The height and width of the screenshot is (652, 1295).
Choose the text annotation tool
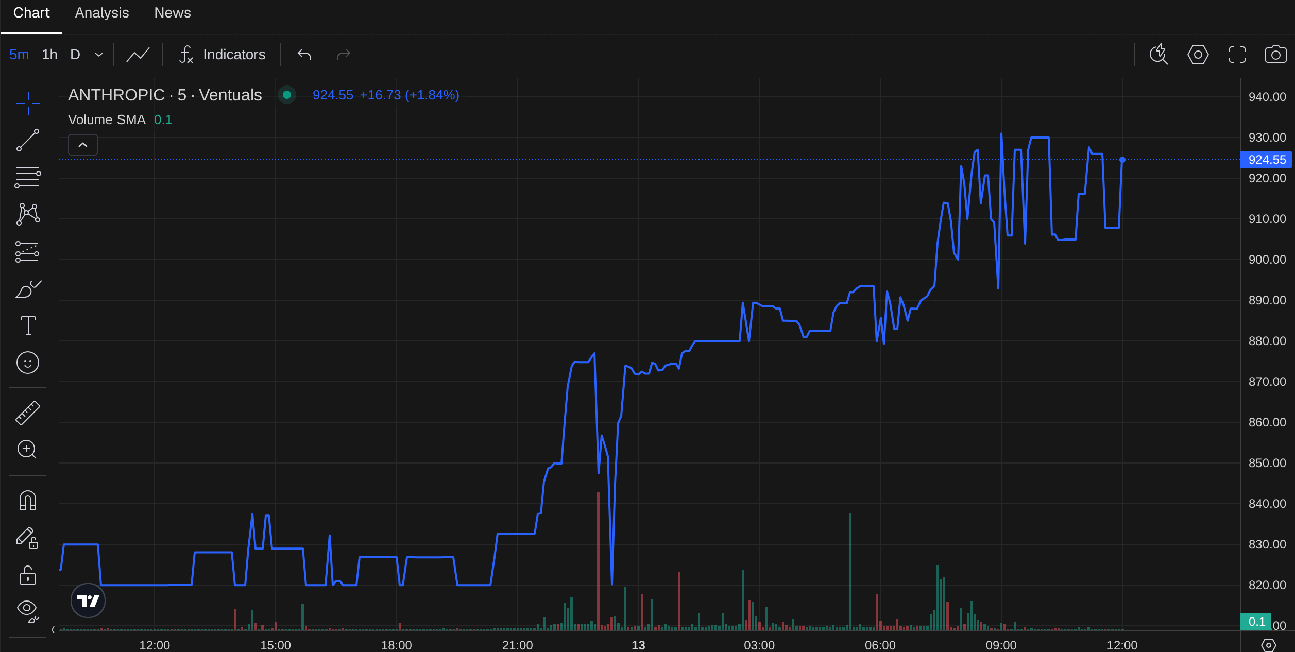(x=28, y=325)
